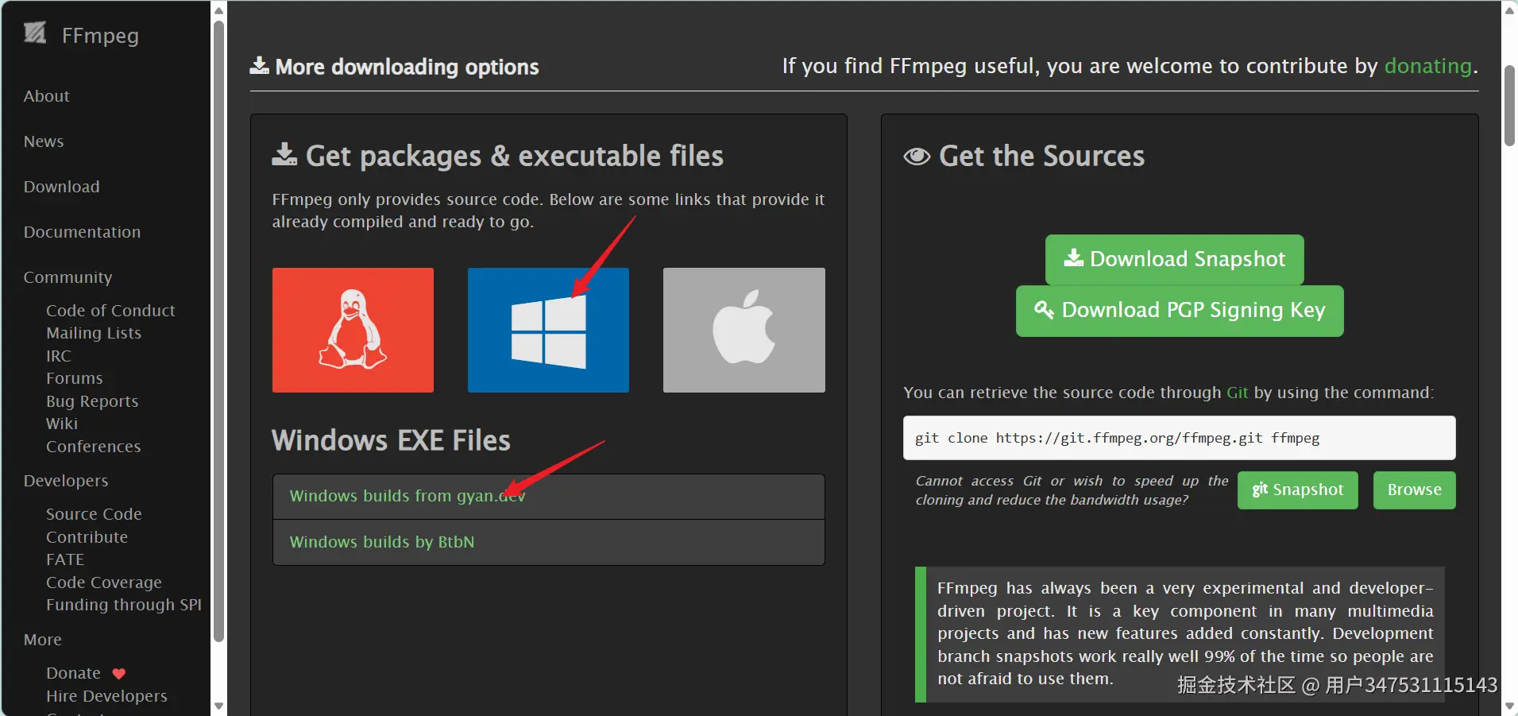Open the Documentation sidebar item
This screenshot has width=1518, height=716.
[82, 232]
